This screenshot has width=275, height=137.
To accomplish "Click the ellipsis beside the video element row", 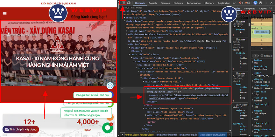I will click(122, 88).
